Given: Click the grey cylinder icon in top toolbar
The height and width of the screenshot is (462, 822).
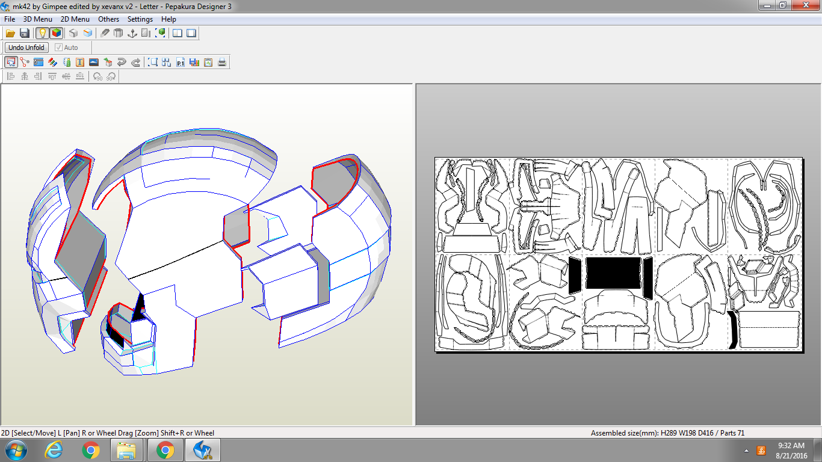Looking at the screenshot, I should [119, 33].
